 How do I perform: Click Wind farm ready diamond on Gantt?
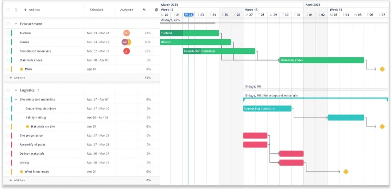pyautogui.click(x=346, y=172)
